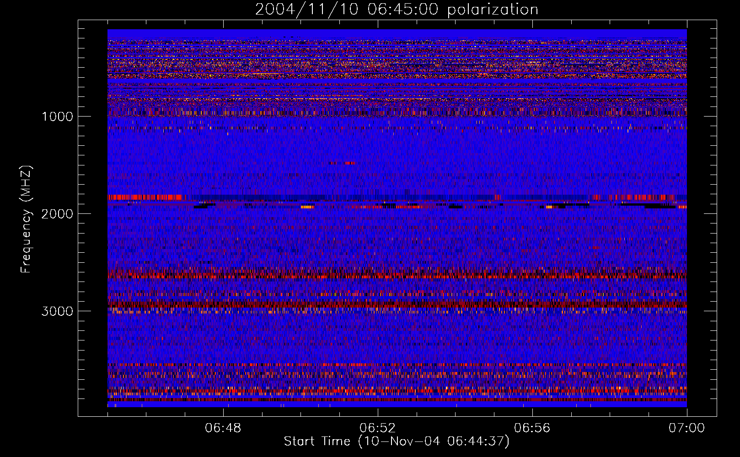The height and width of the screenshot is (457, 740).
Task: Select the 'Start Time (10-Nov-04 06:44:37)' label
Action: tap(397, 441)
